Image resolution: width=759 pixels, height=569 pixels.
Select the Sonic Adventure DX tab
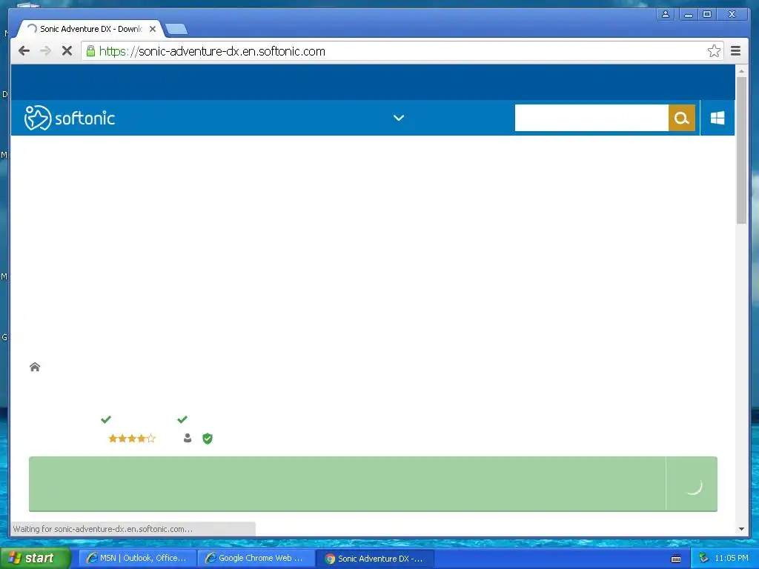90,29
